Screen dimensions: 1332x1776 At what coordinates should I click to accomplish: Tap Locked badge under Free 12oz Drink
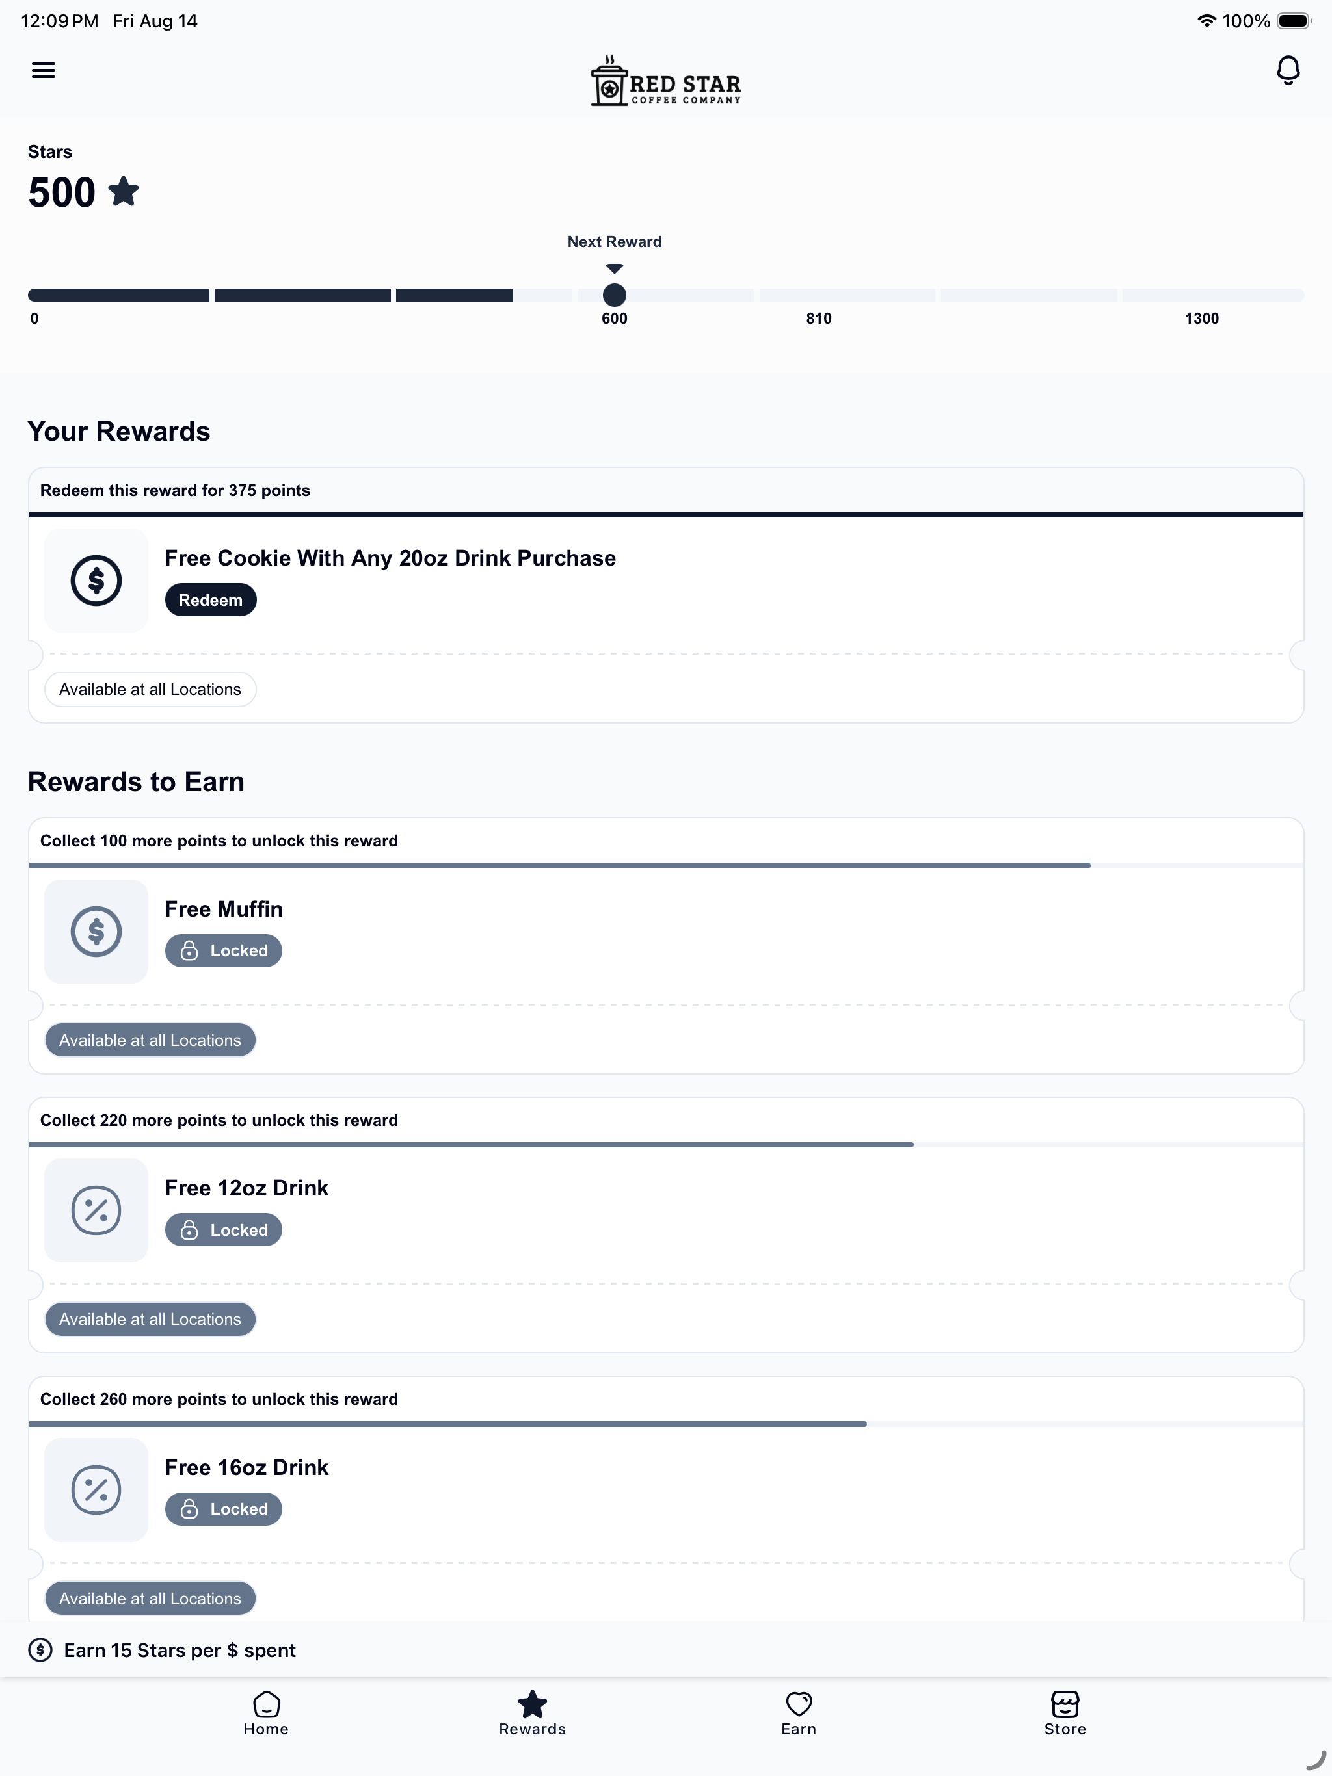coord(223,1230)
